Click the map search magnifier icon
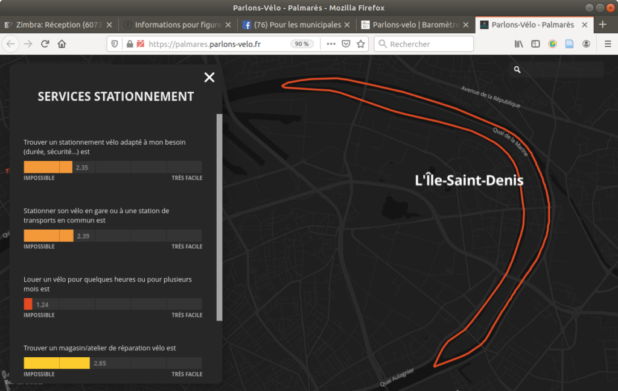This screenshot has width=618, height=391. (517, 70)
